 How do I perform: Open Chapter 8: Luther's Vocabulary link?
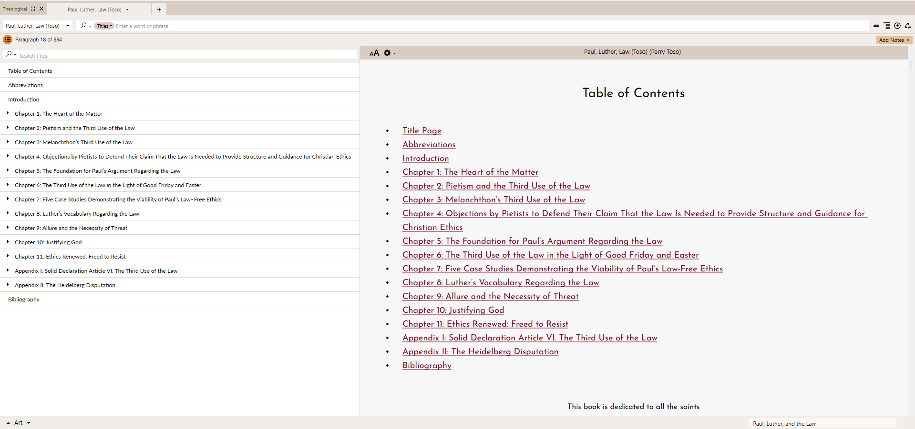point(501,282)
